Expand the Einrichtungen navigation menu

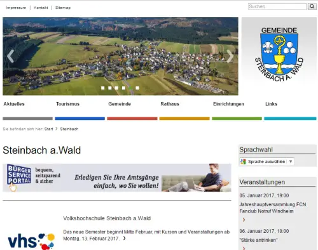[228, 104]
